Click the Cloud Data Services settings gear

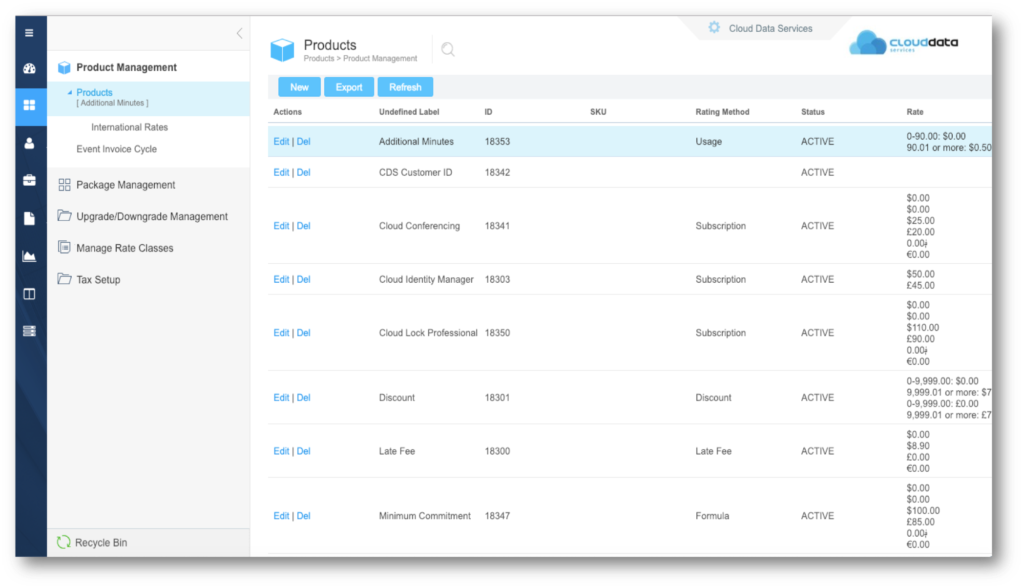tap(714, 28)
